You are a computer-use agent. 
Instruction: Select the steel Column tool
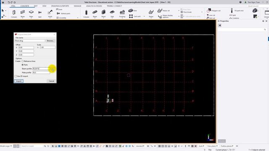[14, 14]
